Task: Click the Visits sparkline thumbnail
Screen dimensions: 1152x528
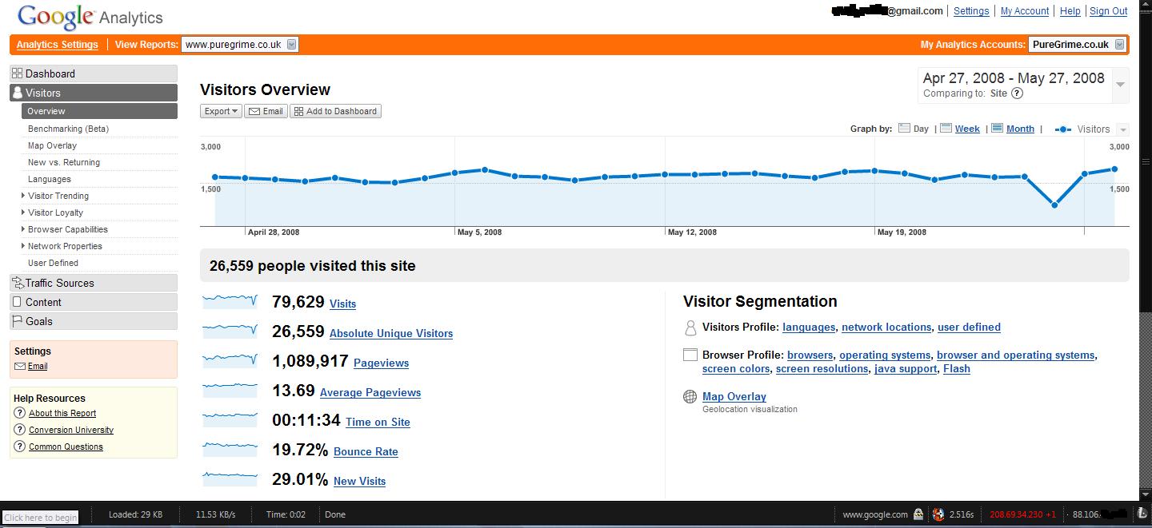Action: [230, 301]
